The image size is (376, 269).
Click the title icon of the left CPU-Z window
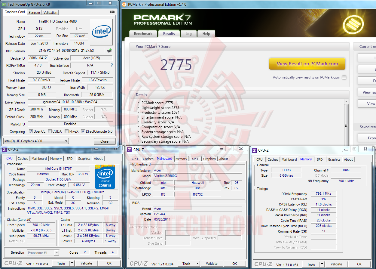coord(4,149)
